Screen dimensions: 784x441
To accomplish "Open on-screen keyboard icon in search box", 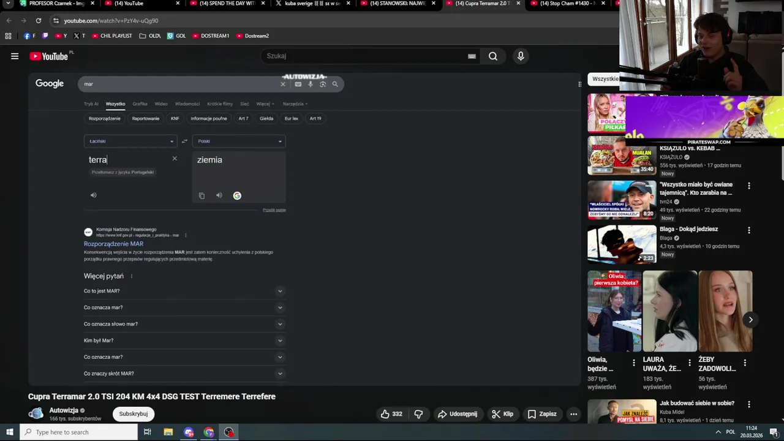I will pyautogui.click(x=472, y=56).
